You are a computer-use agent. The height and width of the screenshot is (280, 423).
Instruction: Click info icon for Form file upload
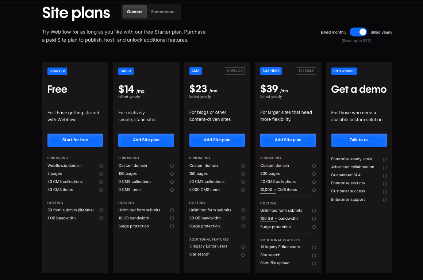(314, 264)
